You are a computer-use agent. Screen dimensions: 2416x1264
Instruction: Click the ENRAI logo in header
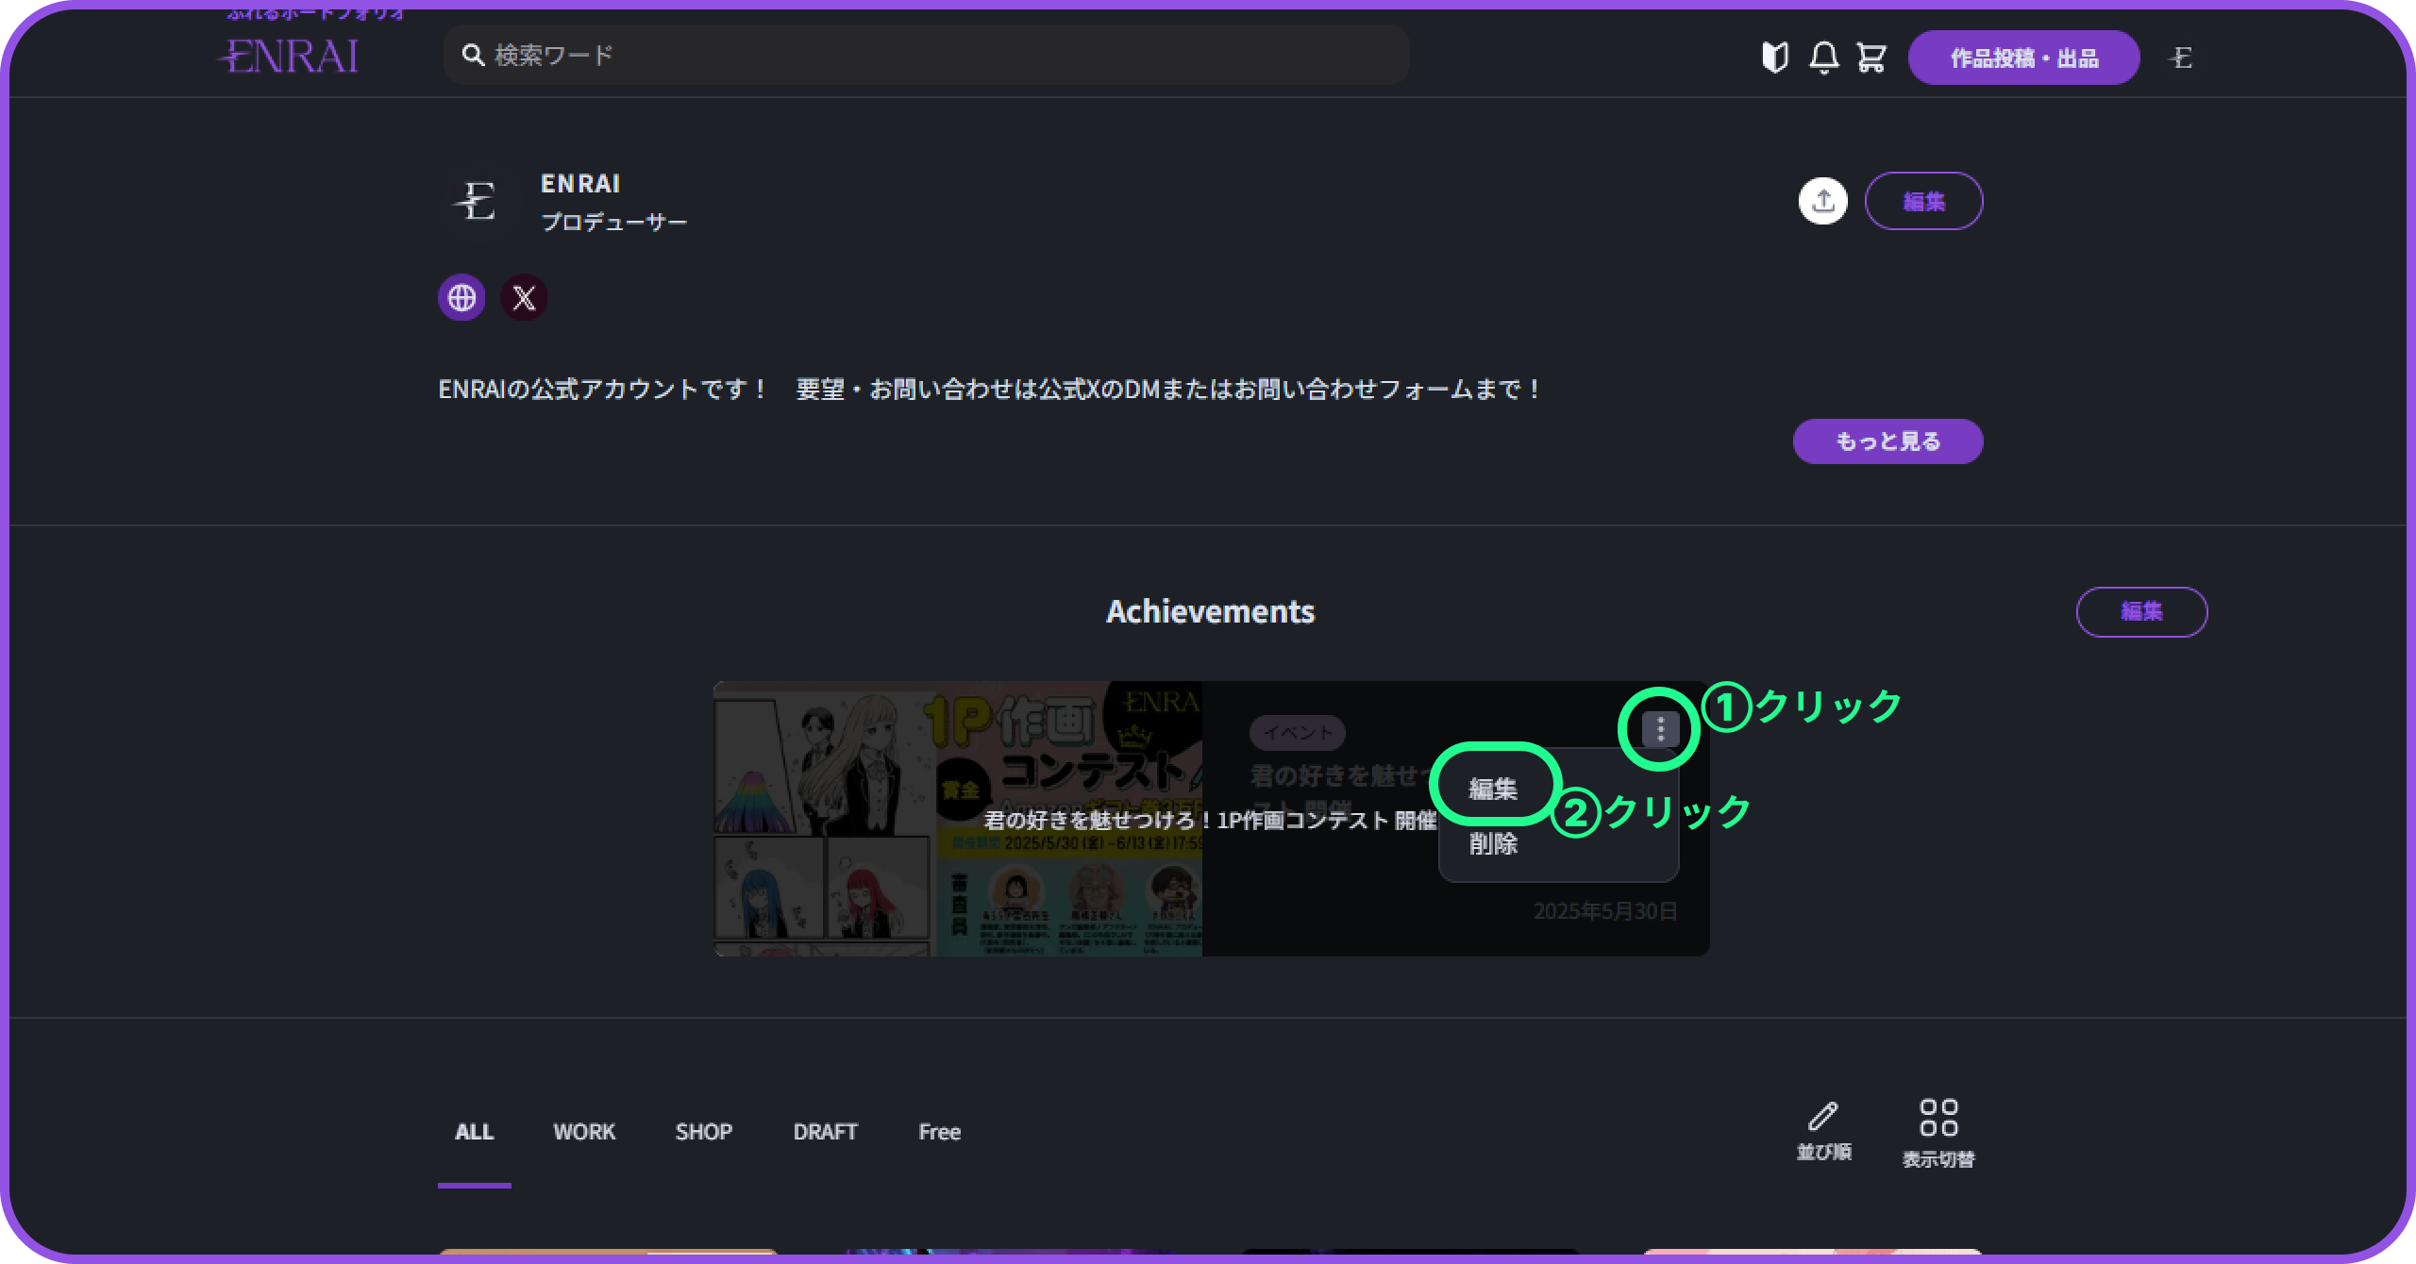point(289,57)
